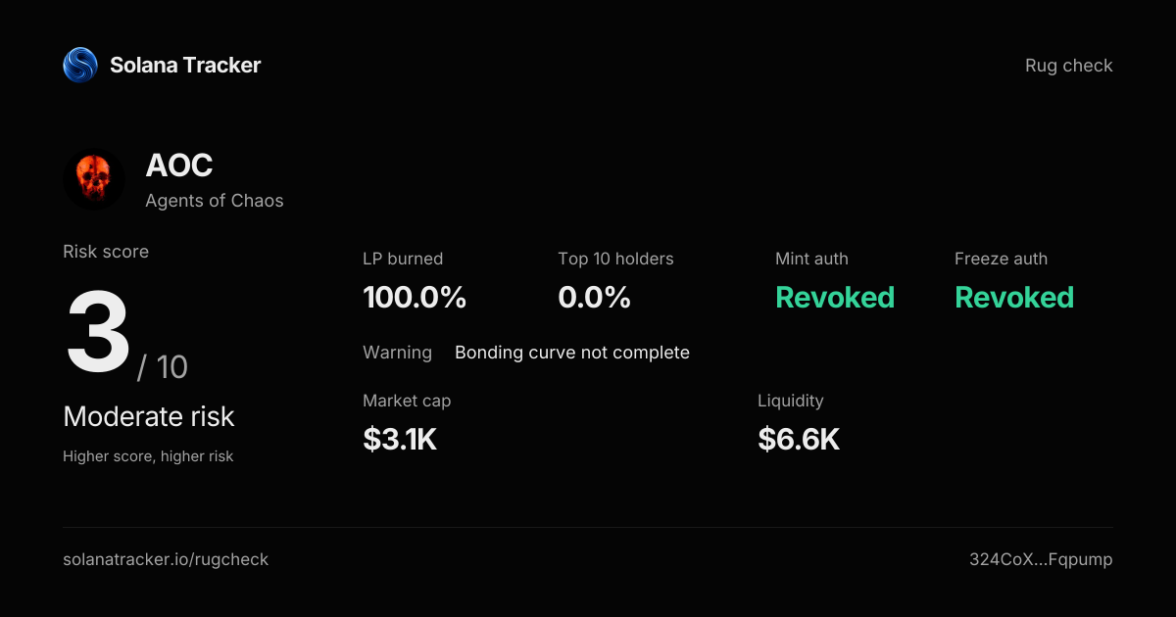The image size is (1176, 617).
Task: Open the solanatracker.io/rugcheck link
Action: (166, 560)
